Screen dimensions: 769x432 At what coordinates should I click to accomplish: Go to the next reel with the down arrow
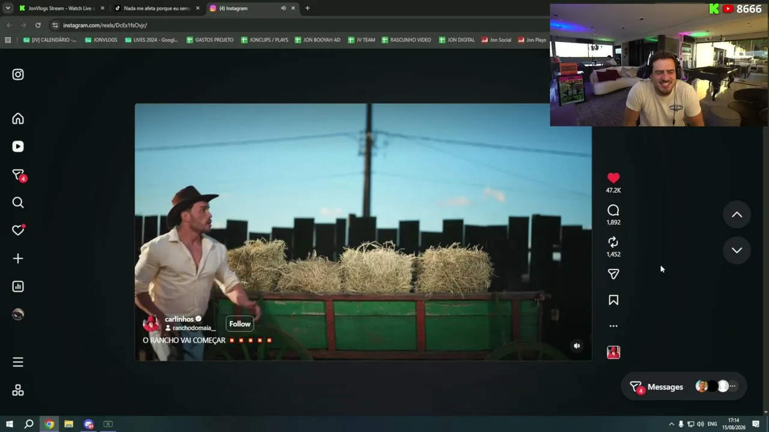click(x=737, y=250)
